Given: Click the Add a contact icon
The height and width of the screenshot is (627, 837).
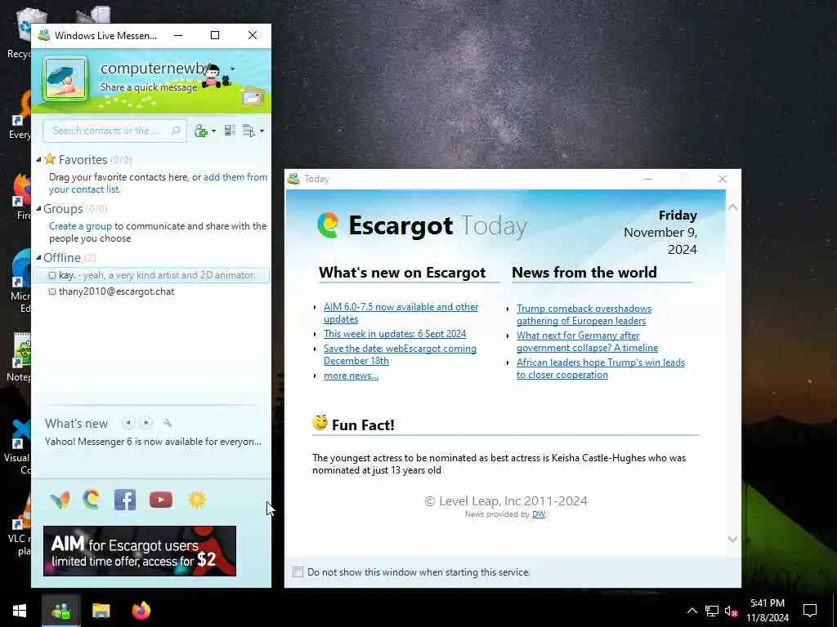Looking at the screenshot, I should coord(201,131).
